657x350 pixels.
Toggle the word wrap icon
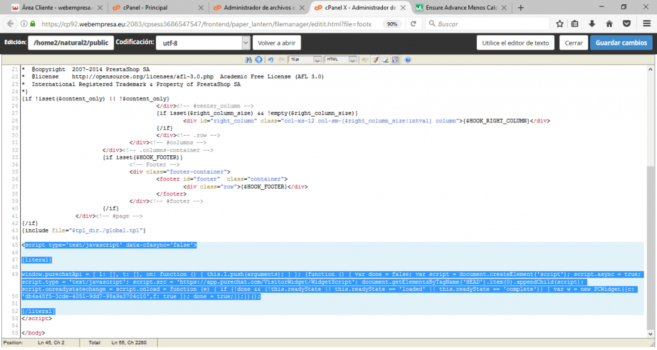[x=395, y=60]
